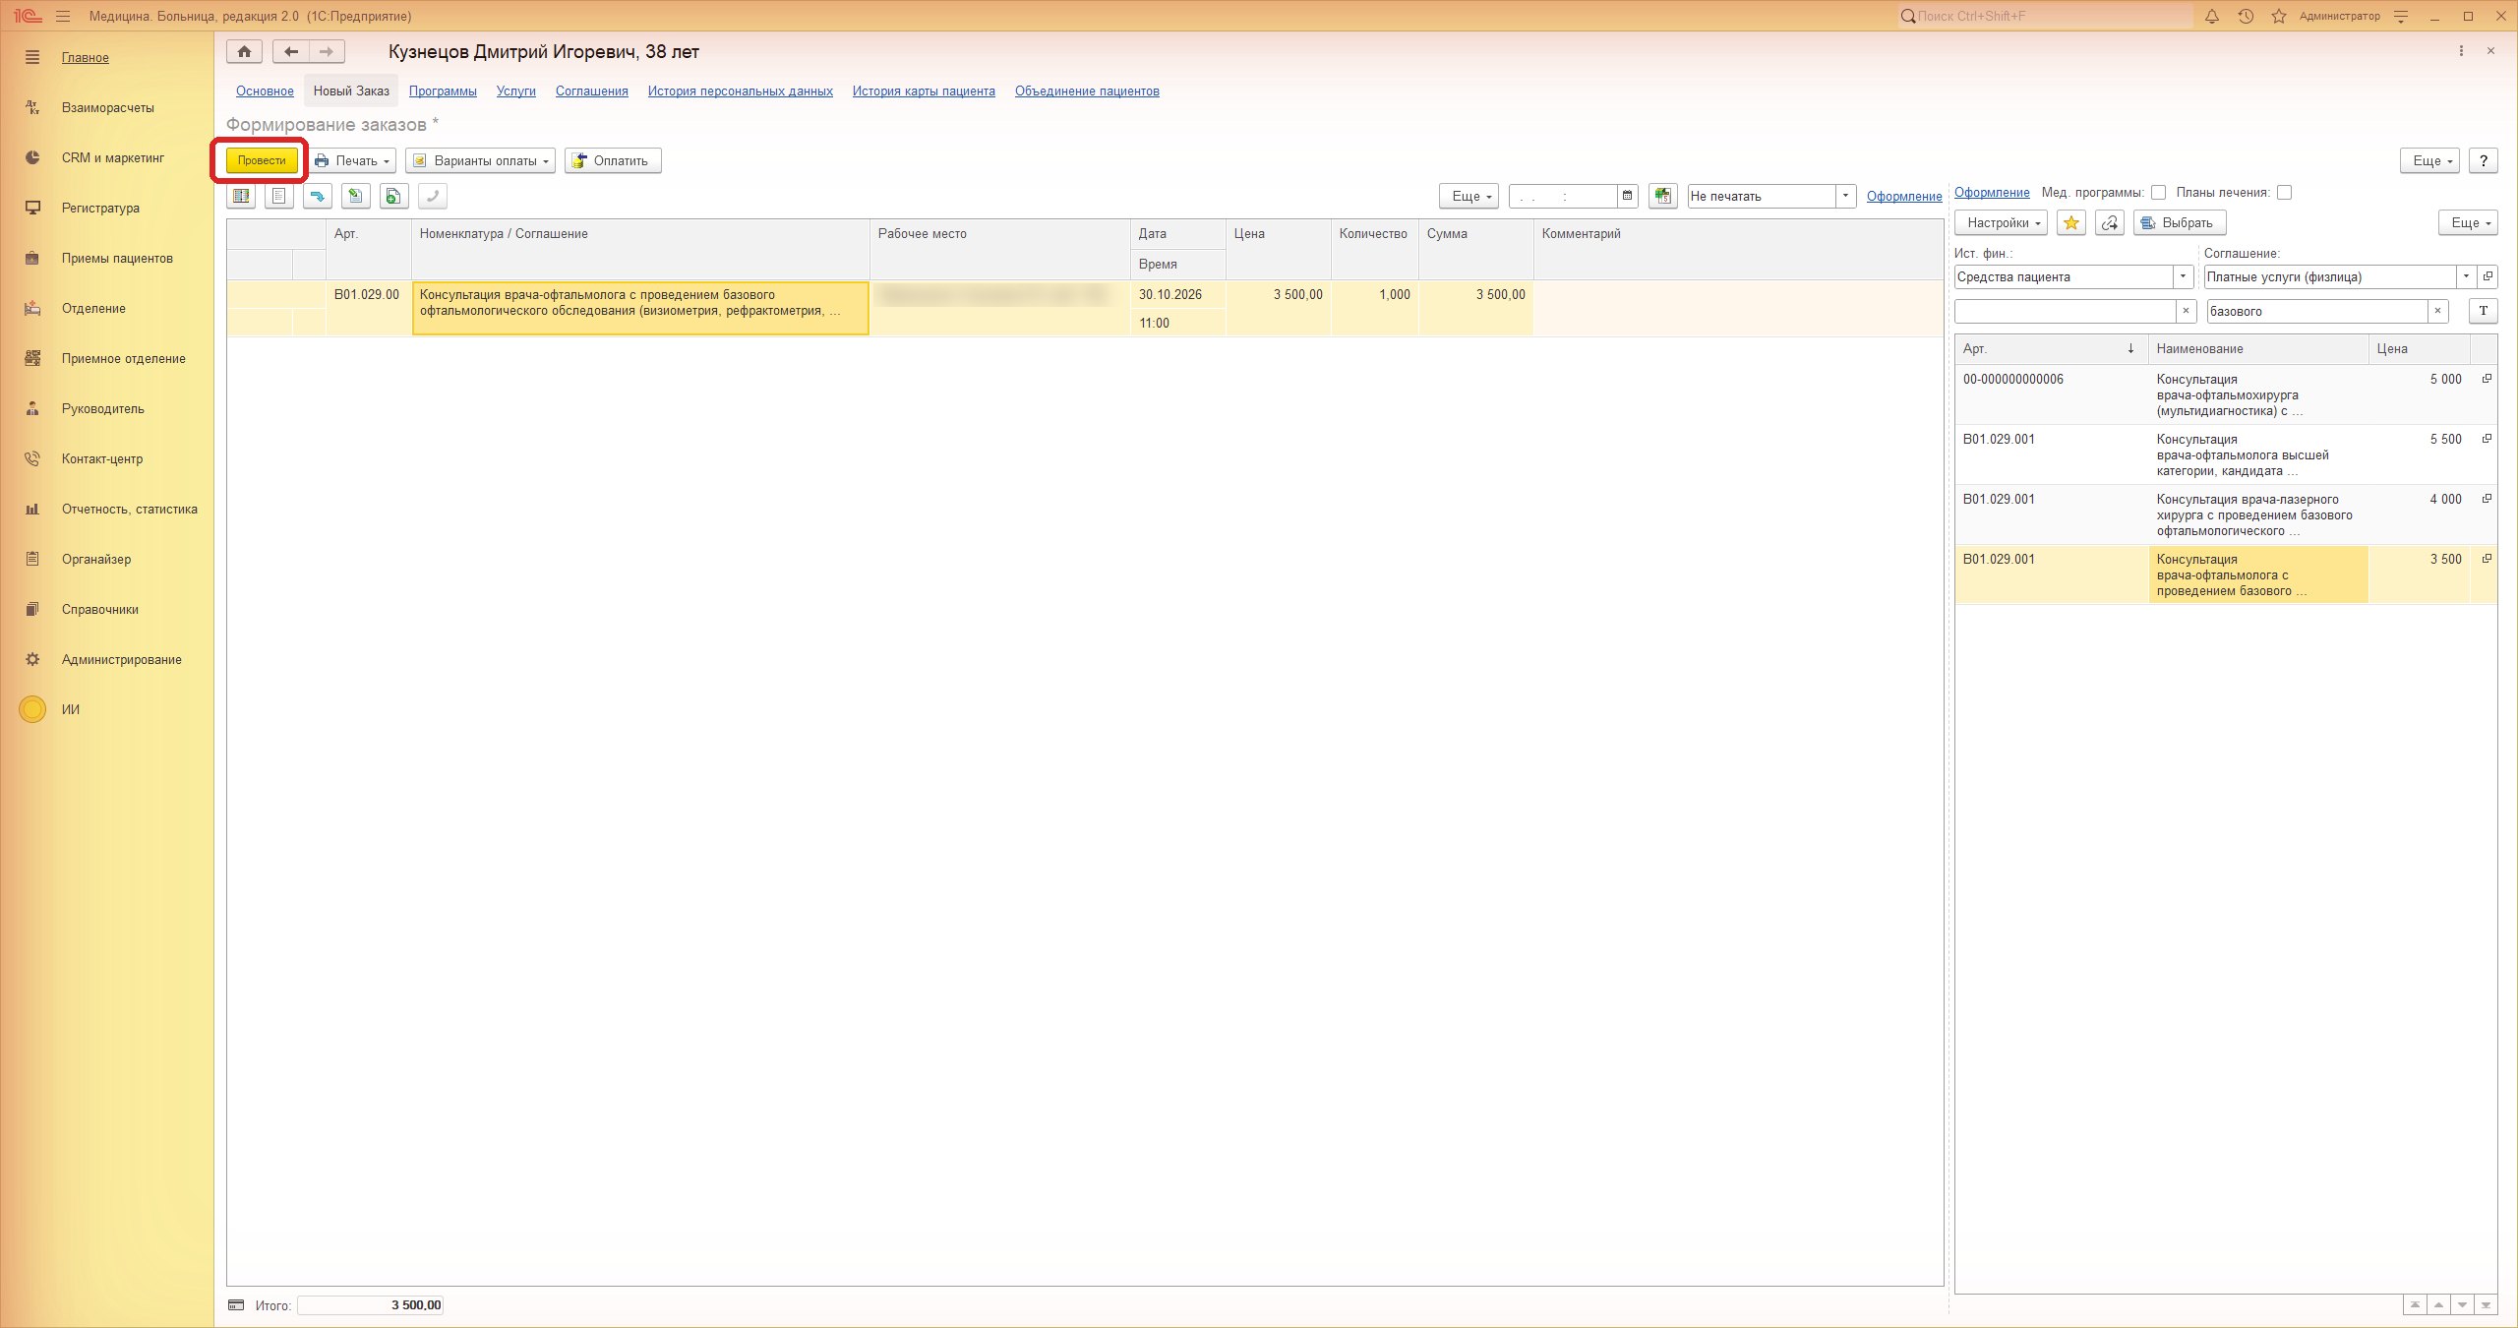Click the green plus copy document icon
Image resolution: width=2518 pixels, height=1328 pixels.
393,197
